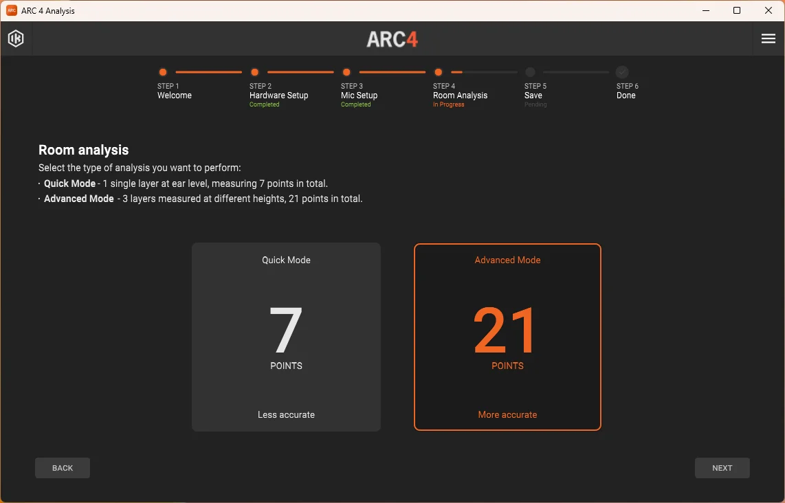Click the progress bar between Step 4 and 5
785x503 pixels.
484,72
